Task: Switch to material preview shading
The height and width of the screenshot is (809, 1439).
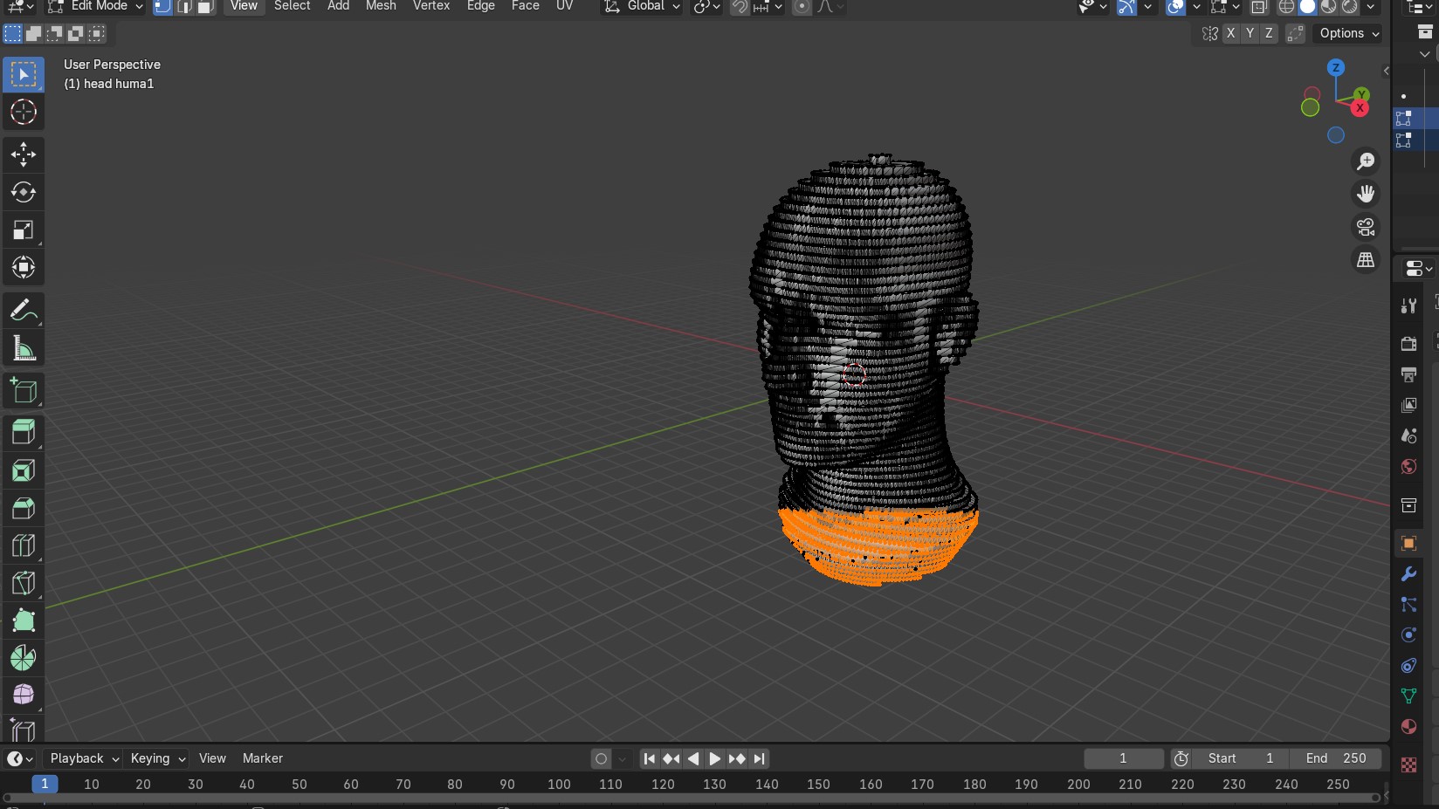Action: tap(1328, 6)
